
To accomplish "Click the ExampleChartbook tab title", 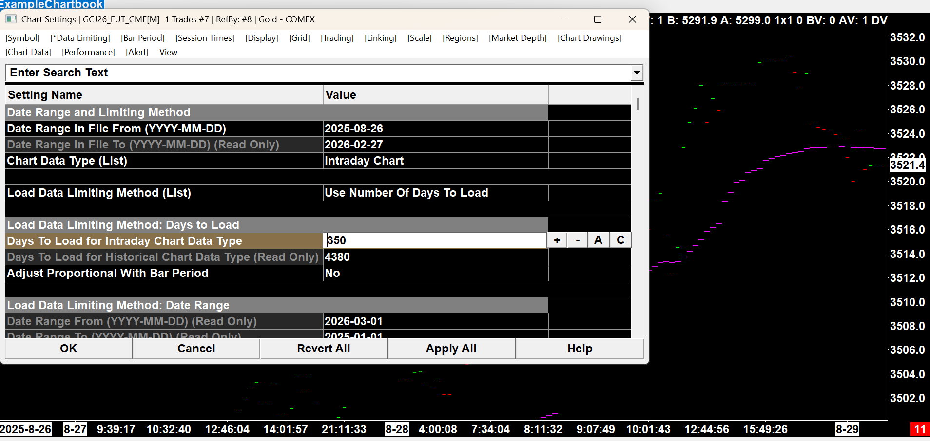I will tap(52, 5).
